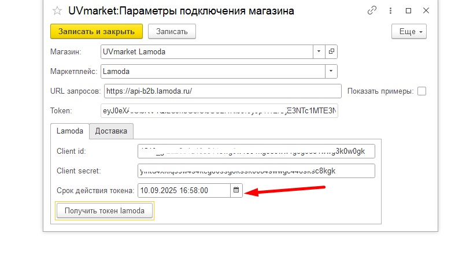
Task: Click the Магазин field showing UVmarket Lamoda
Action: coord(207,51)
